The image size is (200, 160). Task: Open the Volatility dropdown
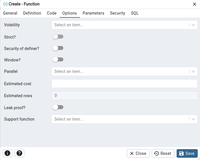(x=124, y=25)
